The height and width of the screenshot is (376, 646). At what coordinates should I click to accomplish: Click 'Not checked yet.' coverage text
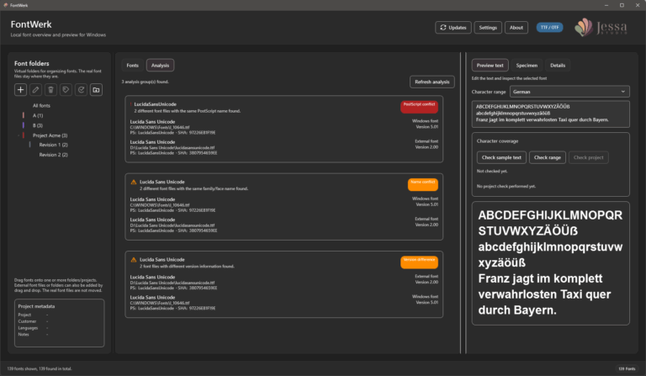[x=492, y=171]
